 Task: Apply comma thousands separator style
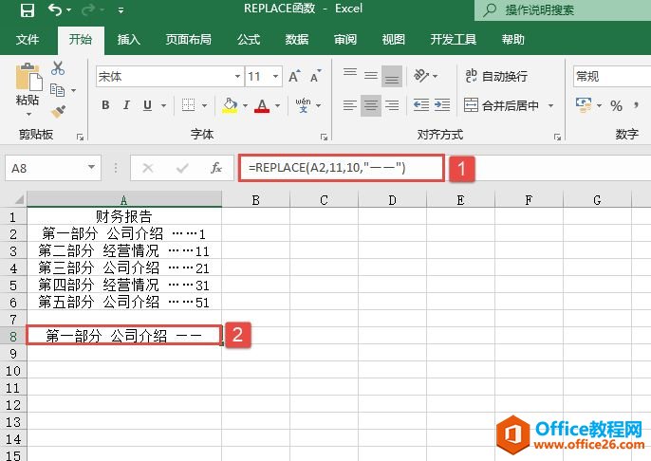(x=636, y=105)
